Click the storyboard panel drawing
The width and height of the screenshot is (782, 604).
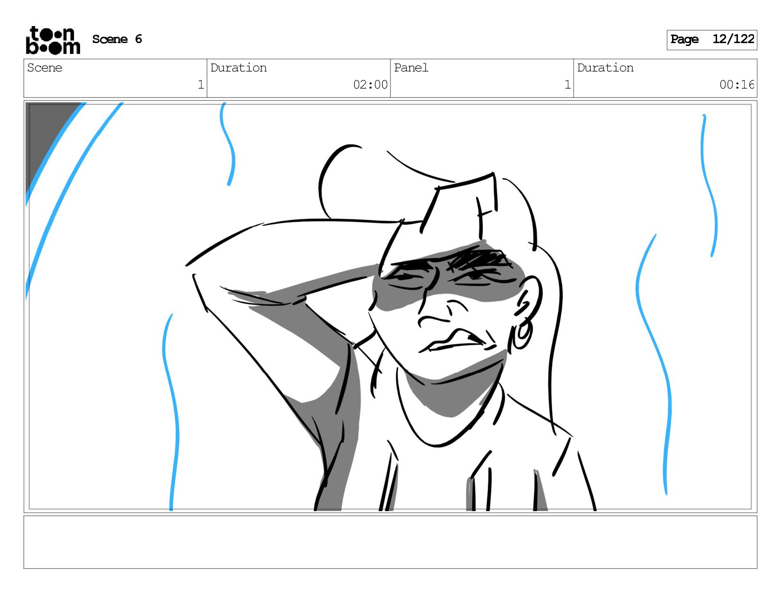(x=391, y=307)
